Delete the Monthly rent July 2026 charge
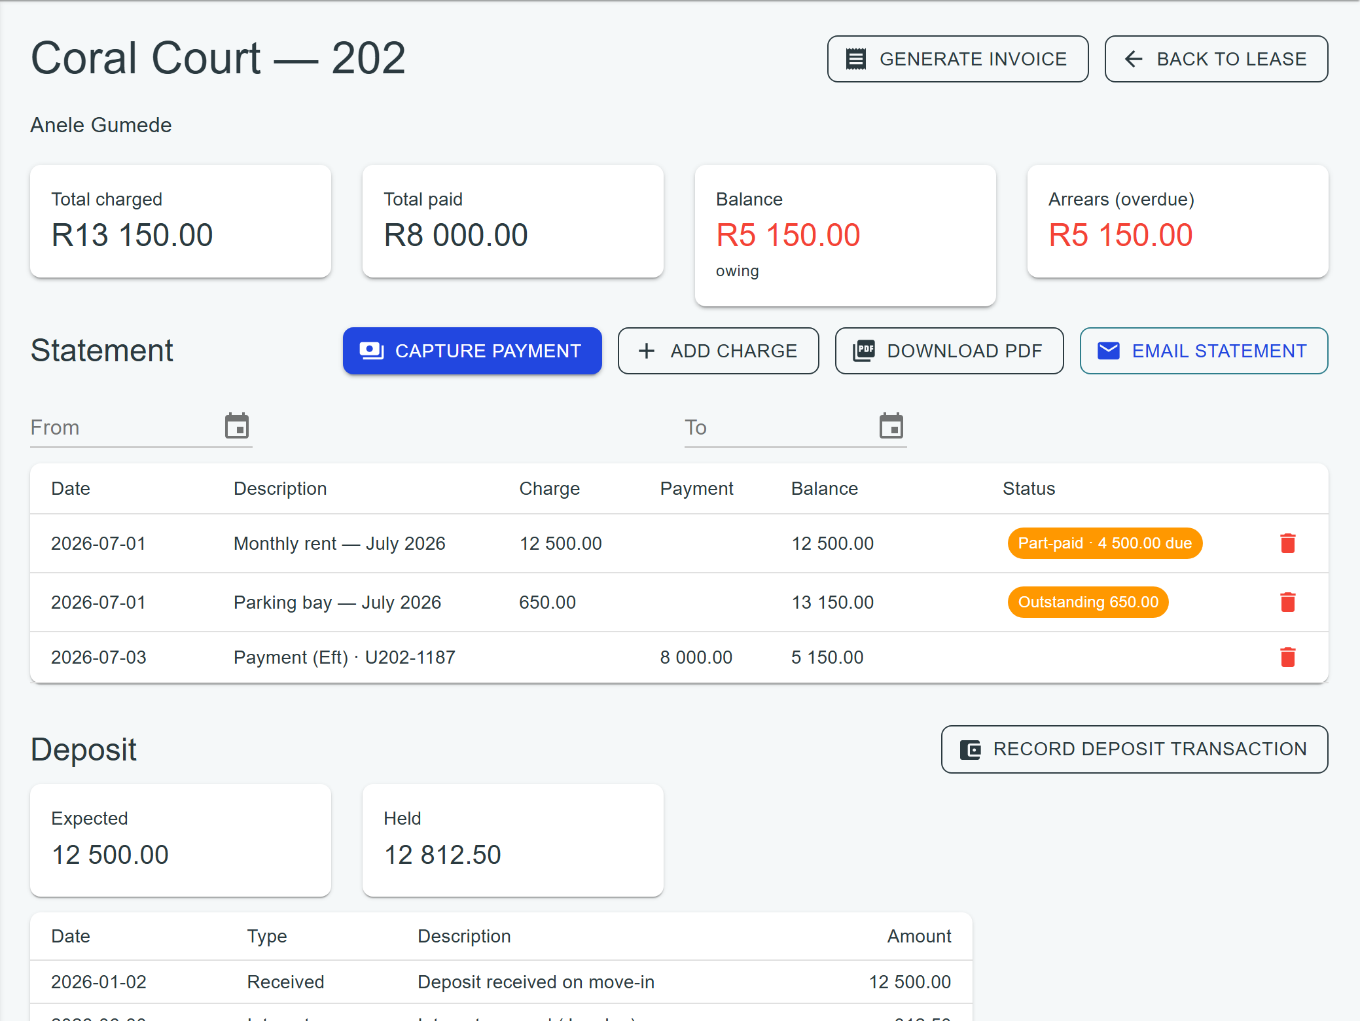 tap(1287, 543)
